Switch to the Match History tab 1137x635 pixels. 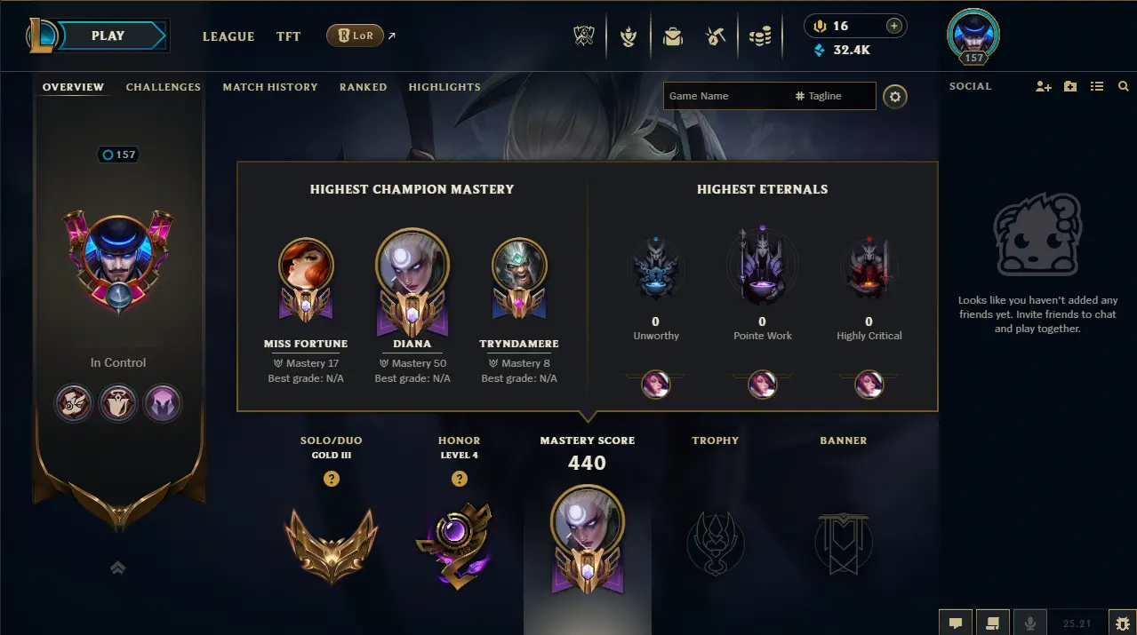tap(270, 87)
